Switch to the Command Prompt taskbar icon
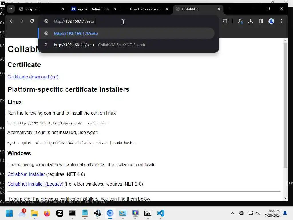293x220 pixels. pyautogui.click(x=72, y=213)
